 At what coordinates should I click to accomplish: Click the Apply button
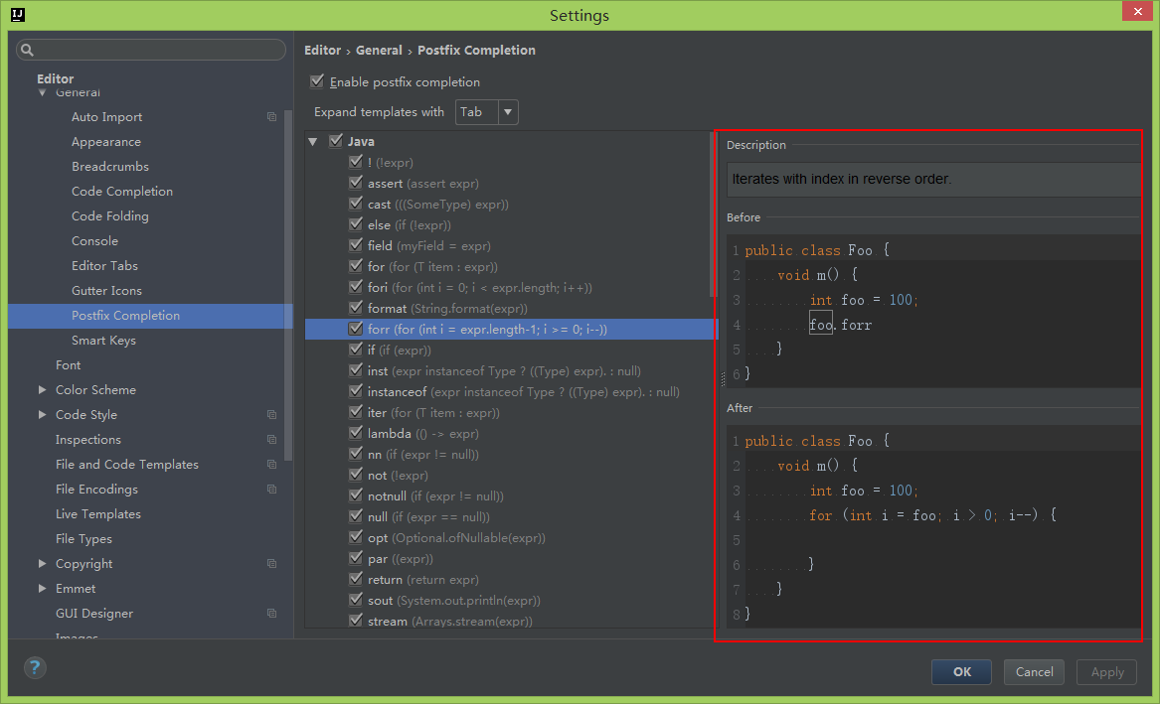pyautogui.click(x=1106, y=671)
